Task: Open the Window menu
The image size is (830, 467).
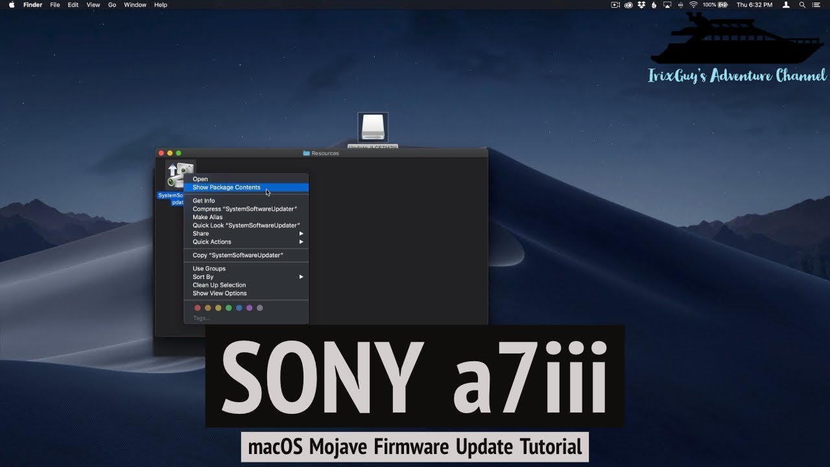Action: click(x=135, y=5)
